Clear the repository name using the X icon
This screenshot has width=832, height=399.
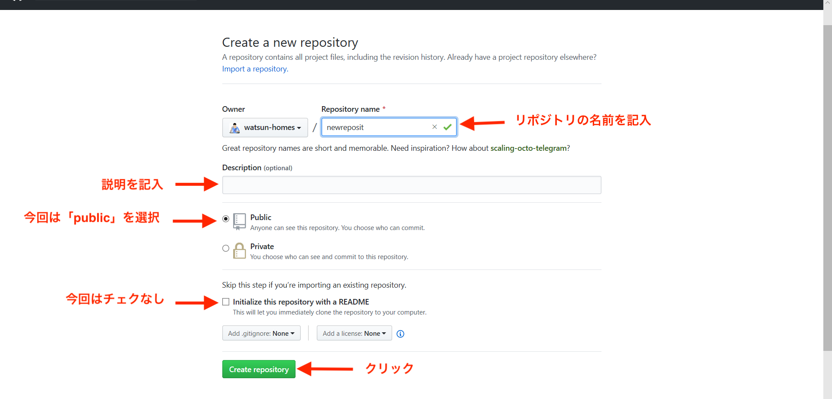point(435,127)
